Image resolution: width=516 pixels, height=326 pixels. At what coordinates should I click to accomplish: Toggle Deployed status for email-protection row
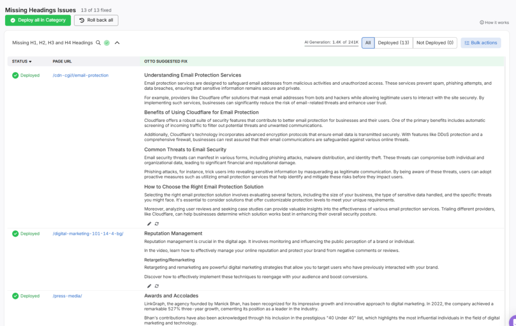(x=26, y=76)
